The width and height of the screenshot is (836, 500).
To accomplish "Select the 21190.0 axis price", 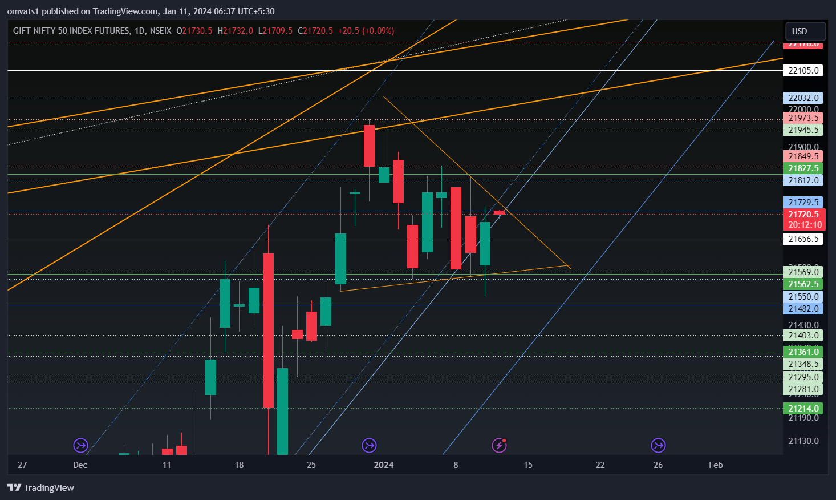I will (803, 418).
